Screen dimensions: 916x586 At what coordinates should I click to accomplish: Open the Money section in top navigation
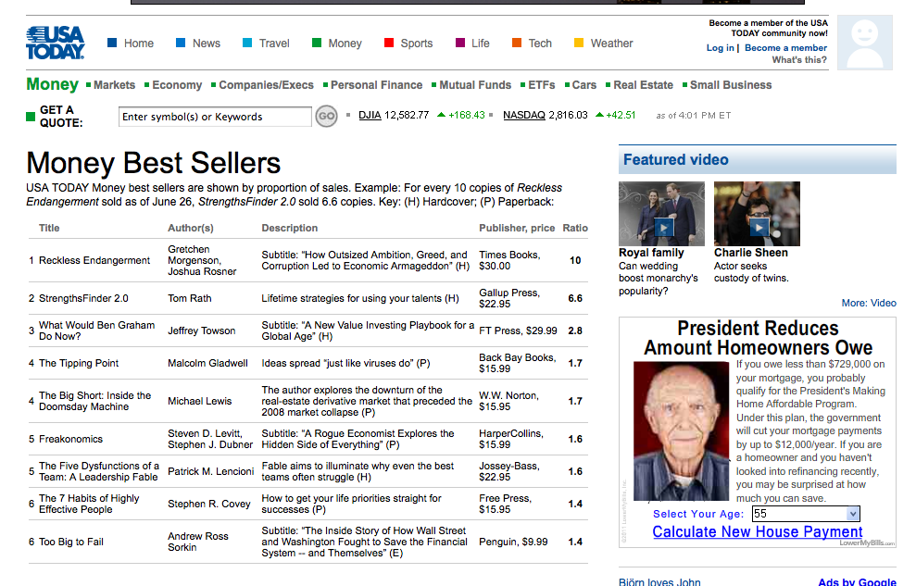pyautogui.click(x=345, y=44)
